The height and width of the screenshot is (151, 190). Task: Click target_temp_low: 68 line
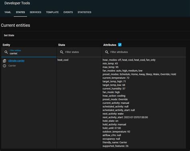114,85
